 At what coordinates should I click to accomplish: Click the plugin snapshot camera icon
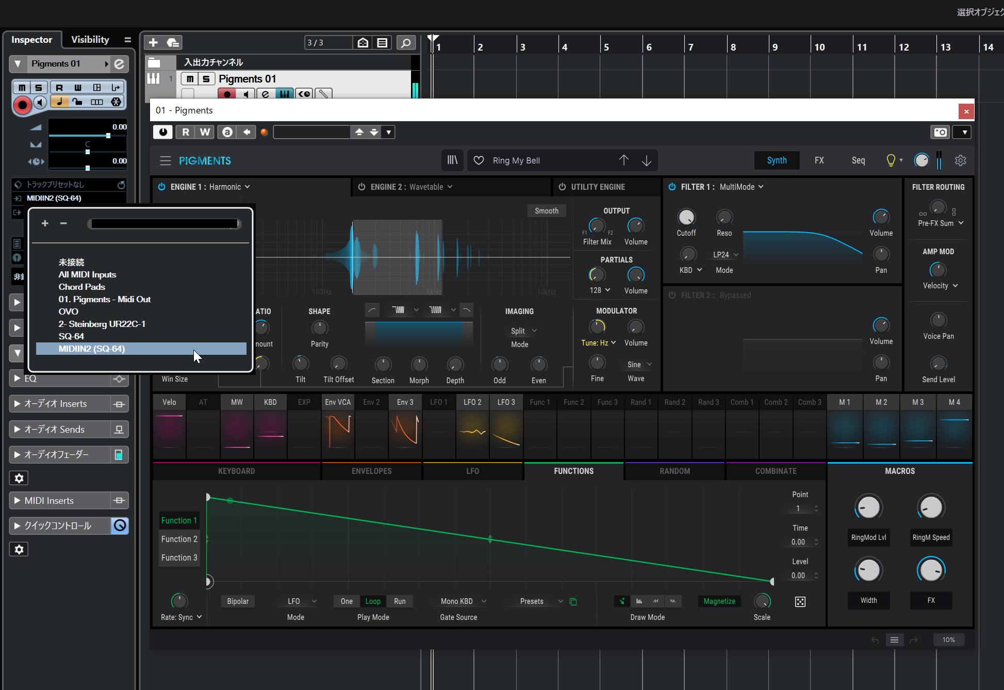point(940,132)
